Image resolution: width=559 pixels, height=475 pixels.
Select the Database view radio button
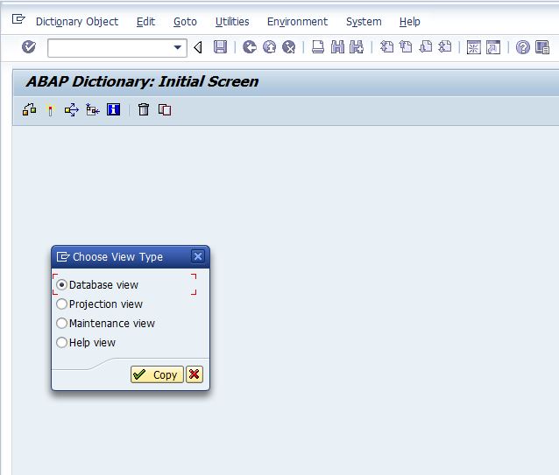[x=61, y=284]
